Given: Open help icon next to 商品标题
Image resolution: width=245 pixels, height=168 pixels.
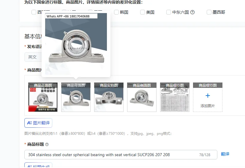Looking at the screenshot, I should 47,145.
